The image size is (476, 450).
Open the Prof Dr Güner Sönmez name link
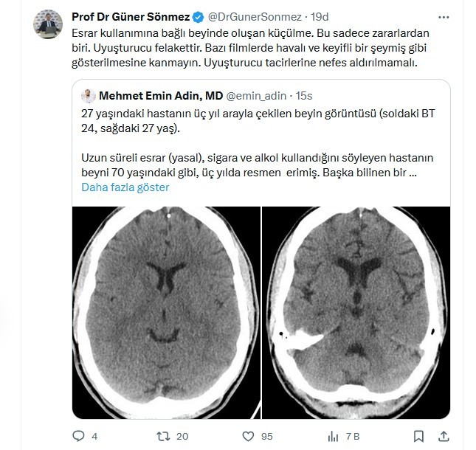pyautogui.click(x=131, y=17)
